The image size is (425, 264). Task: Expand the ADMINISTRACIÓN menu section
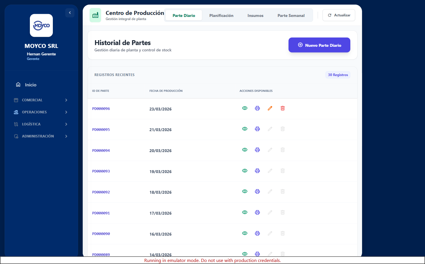tap(41, 136)
